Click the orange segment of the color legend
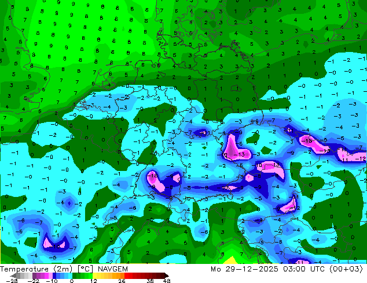Image resolution: width=367 pixels, height=283 pixels. pyautogui.click(x=118, y=275)
